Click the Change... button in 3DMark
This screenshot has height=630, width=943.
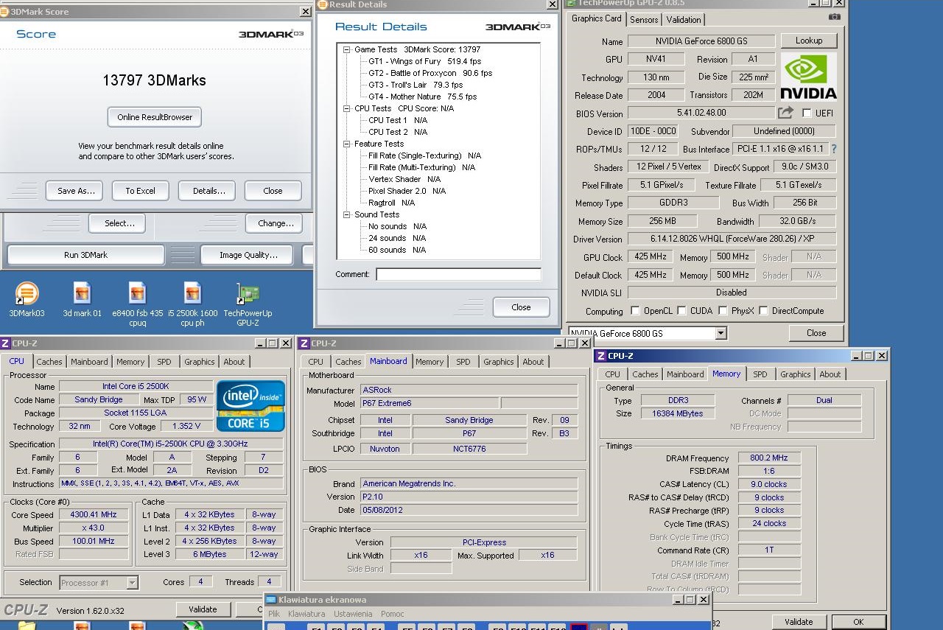pyautogui.click(x=276, y=223)
